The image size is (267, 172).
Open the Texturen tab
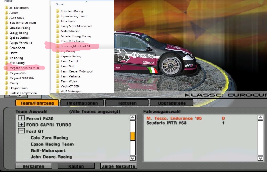tap(127, 103)
